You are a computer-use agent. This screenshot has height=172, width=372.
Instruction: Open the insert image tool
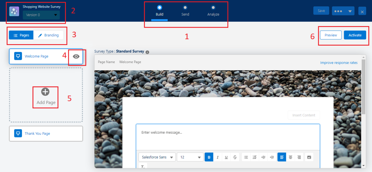point(309,157)
